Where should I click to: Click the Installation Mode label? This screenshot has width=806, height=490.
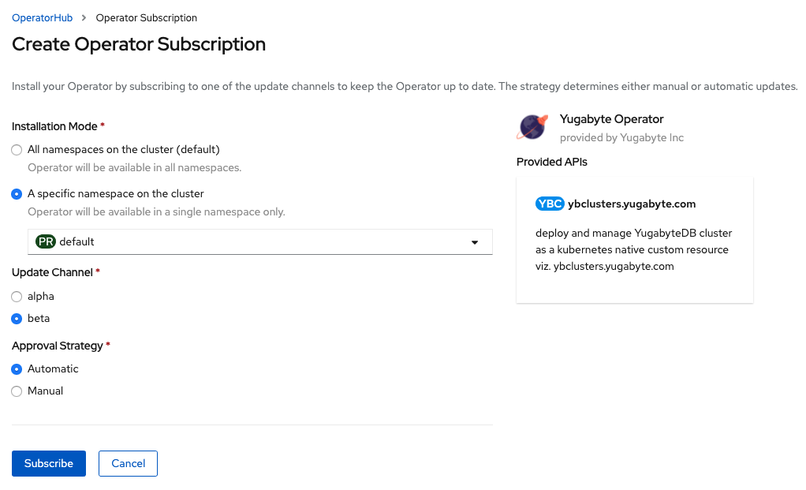tap(54, 126)
